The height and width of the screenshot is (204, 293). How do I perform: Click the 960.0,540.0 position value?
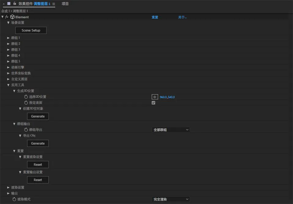(x=167, y=97)
